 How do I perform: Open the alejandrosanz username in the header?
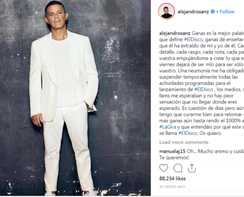pyautogui.click(x=193, y=12)
